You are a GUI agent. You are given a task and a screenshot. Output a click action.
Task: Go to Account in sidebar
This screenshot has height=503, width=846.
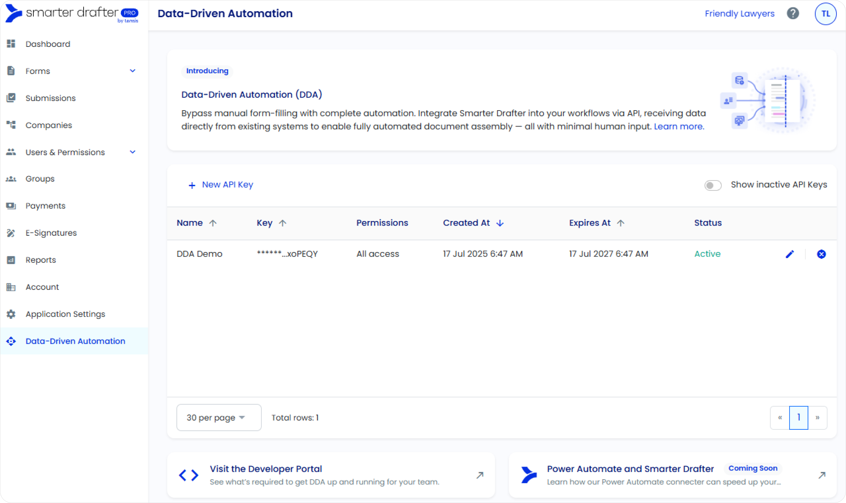[x=74, y=287]
